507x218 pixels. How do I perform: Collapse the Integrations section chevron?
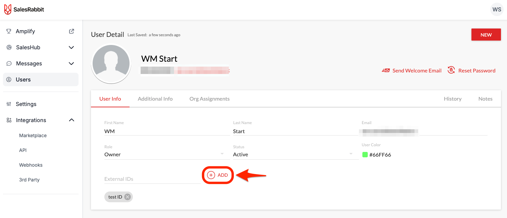click(x=71, y=120)
